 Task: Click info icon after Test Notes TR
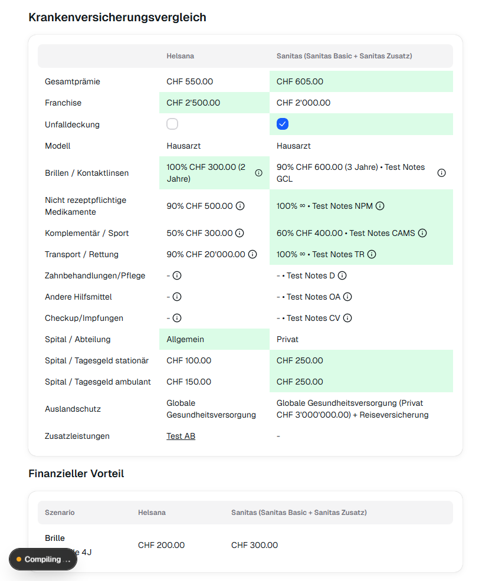(372, 254)
